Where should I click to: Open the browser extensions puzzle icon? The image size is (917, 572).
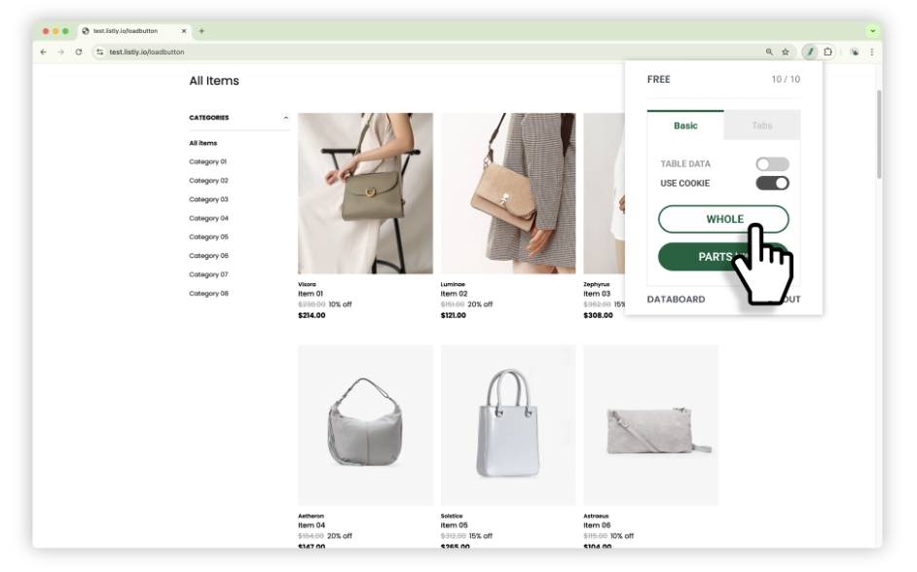(x=828, y=52)
